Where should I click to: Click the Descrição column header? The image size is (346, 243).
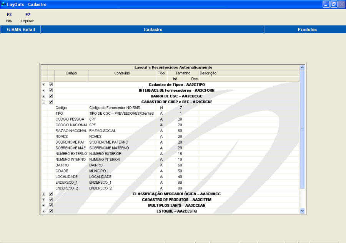tap(249, 73)
